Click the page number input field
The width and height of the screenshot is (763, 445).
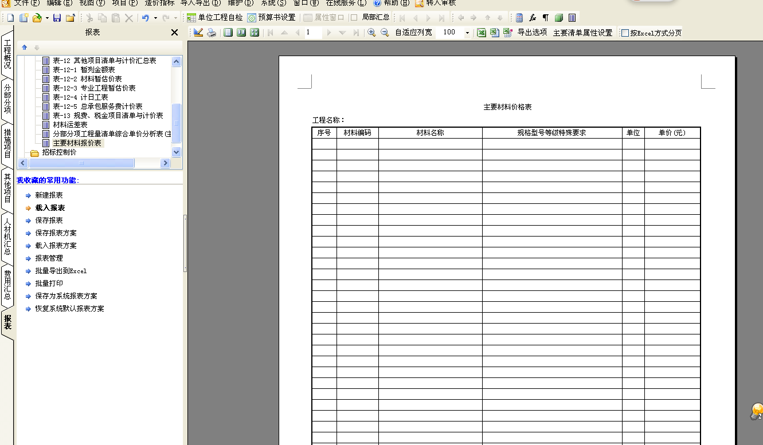click(x=312, y=33)
